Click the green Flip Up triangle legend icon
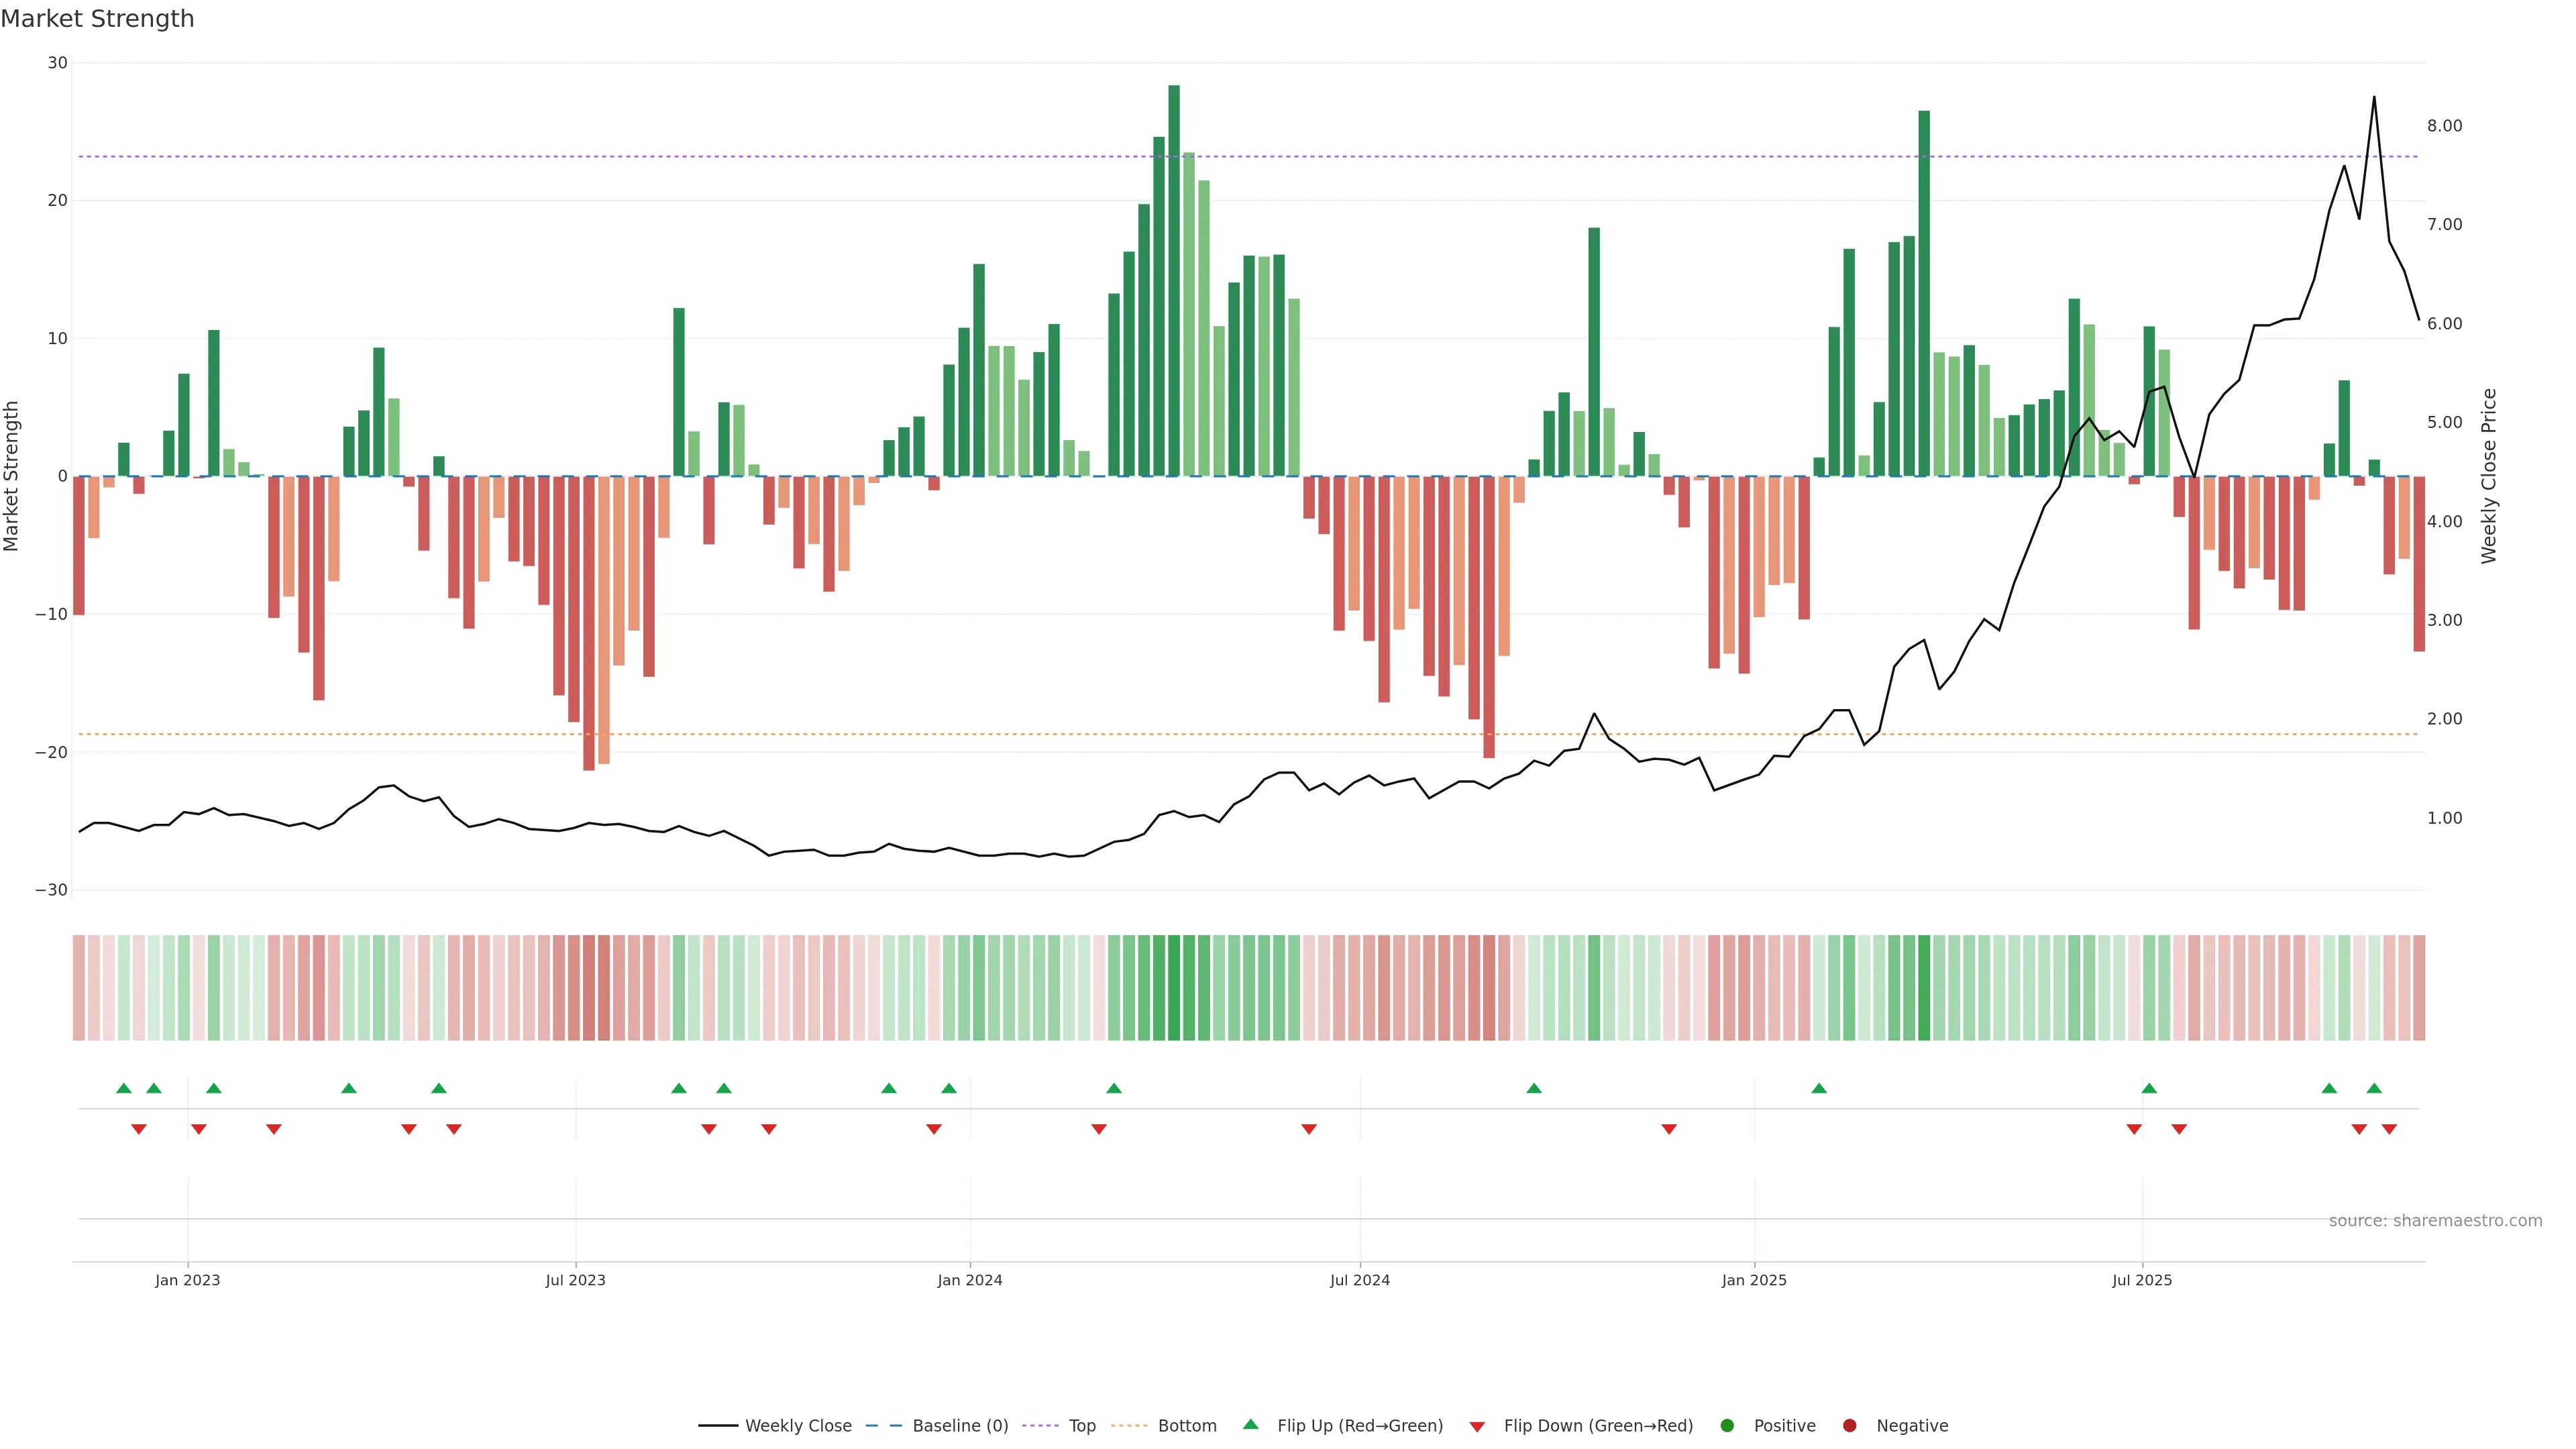The width and height of the screenshot is (2576, 1449). pos(1250,1425)
